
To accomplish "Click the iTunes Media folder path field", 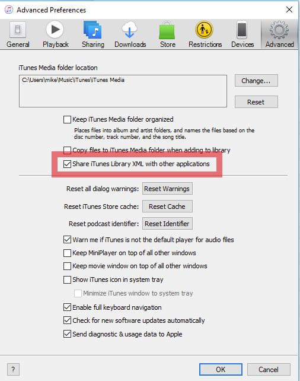I will pyautogui.click(x=123, y=91).
